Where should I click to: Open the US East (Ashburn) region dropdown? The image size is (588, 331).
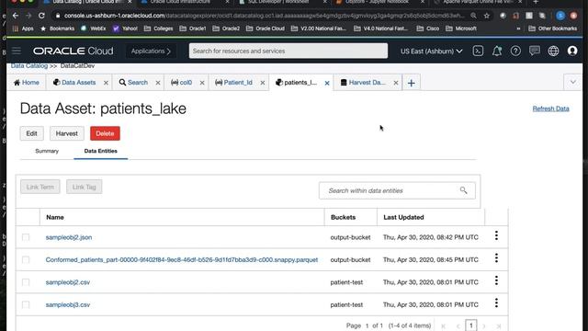click(431, 51)
